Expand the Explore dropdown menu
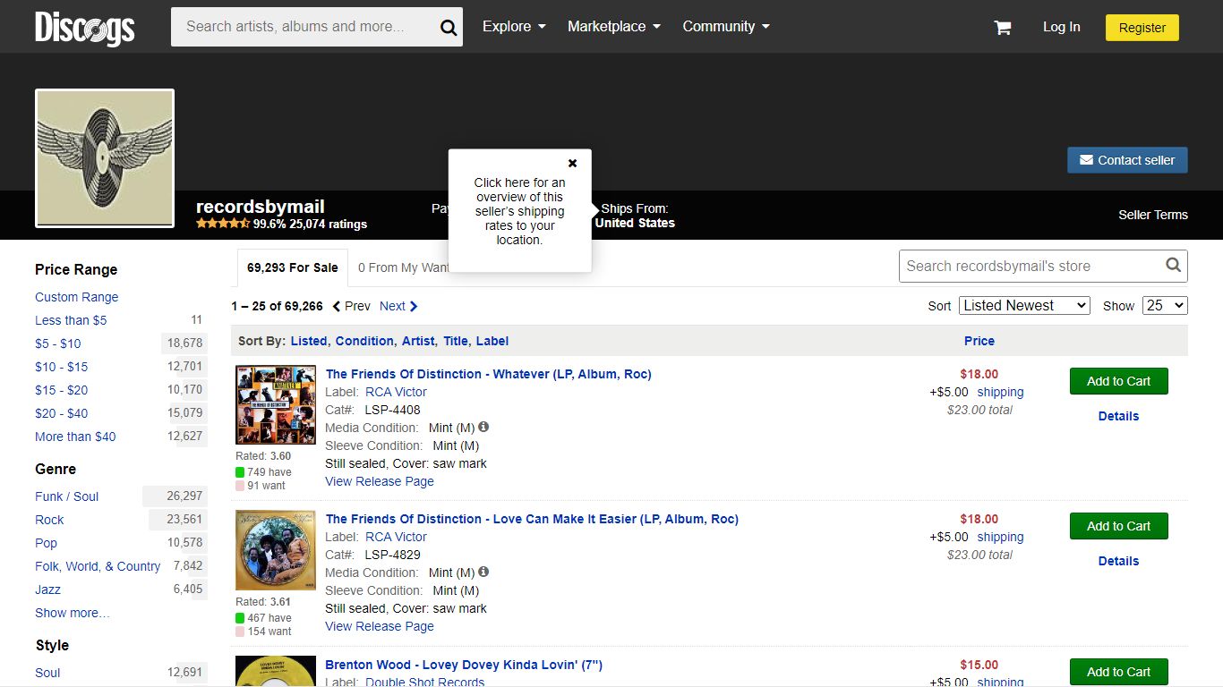 pos(514,27)
